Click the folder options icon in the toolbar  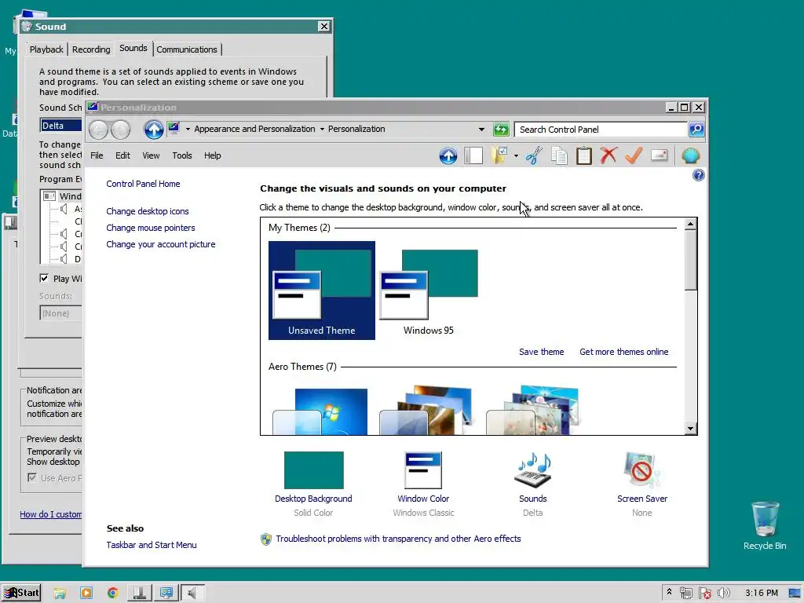[x=499, y=155]
